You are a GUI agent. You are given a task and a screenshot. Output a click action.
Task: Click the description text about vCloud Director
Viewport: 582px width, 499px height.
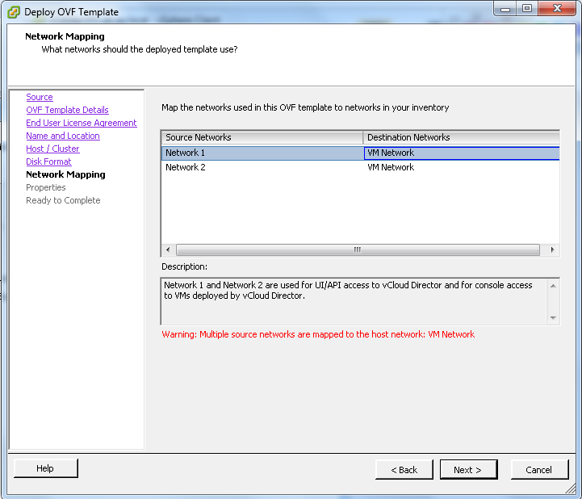click(x=348, y=291)
